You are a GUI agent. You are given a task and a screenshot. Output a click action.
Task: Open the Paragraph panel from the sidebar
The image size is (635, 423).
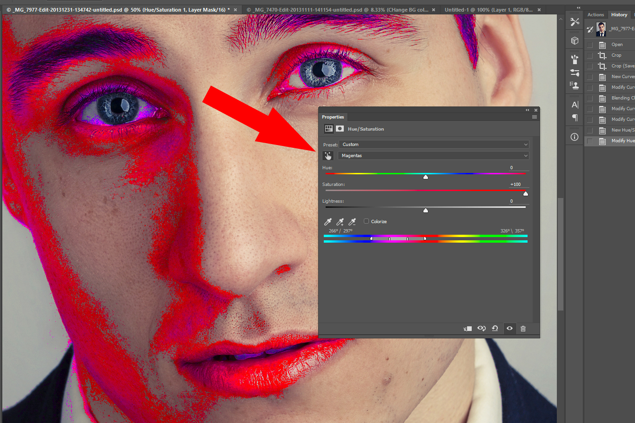pos(574,118)
